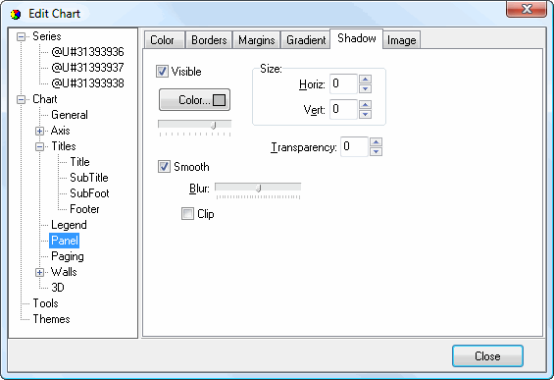Enable the Clip checkbox
Viewport: 554px width, 380px height.
(x=187, y=213)
